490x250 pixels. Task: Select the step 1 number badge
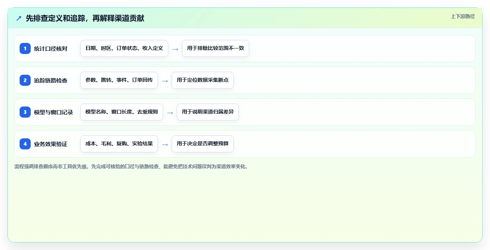click(25, 48)
